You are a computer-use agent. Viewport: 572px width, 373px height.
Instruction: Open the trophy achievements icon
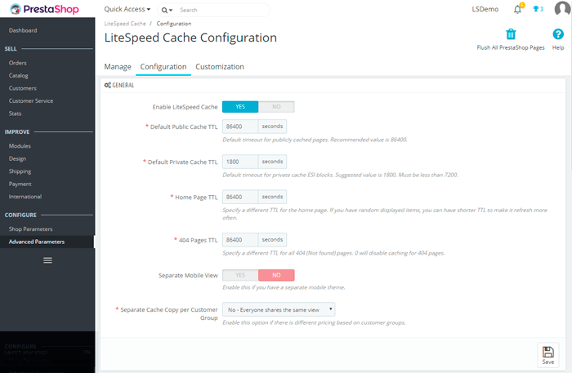[537, 10]
